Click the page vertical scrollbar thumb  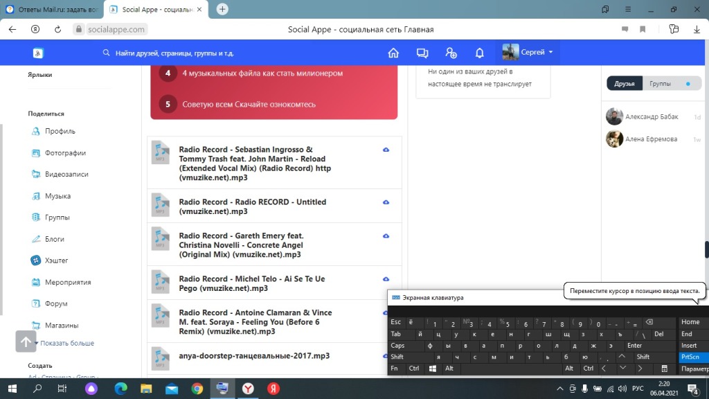pos(707,249)
